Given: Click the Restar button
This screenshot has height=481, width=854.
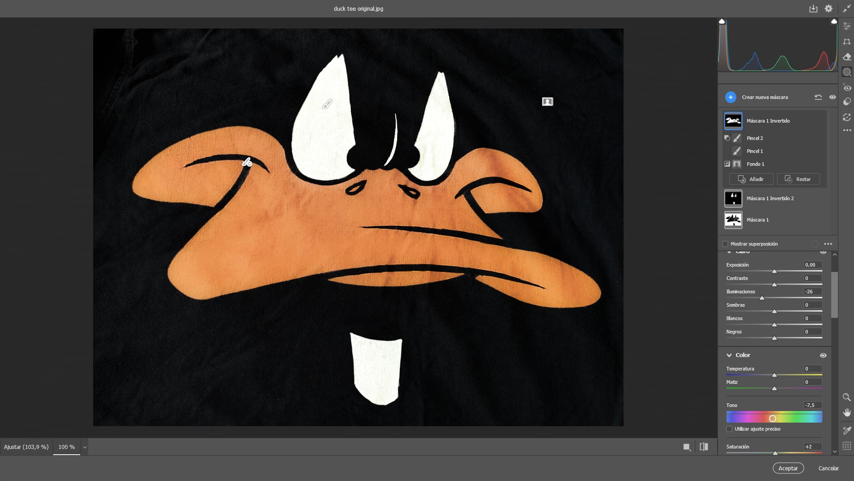Looking at the screenshot, I should [798, 179].
